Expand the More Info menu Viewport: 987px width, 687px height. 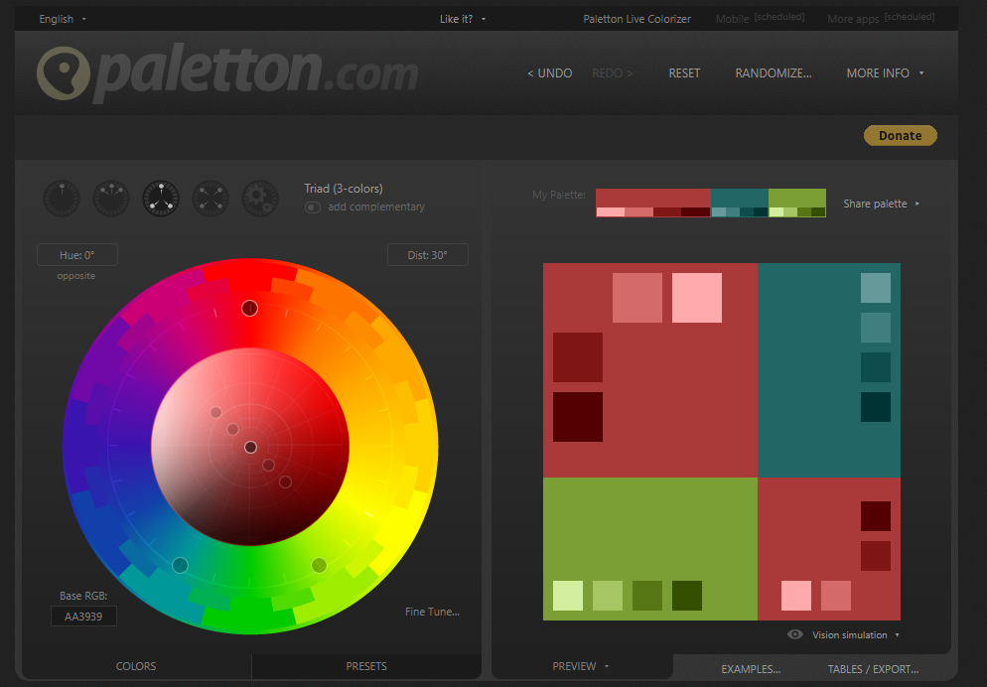(885, 73)
